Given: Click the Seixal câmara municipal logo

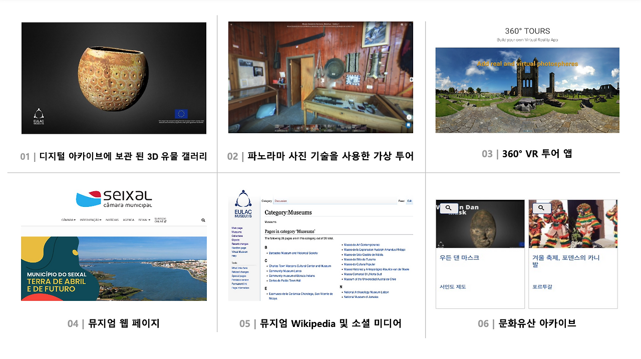Looking at the screenshot, I should click(114, 199).
